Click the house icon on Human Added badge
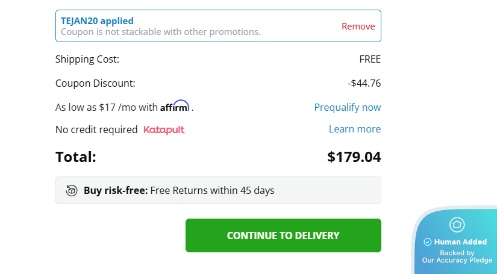The width and height of the screenshot is (497, 274). coord(457,225)
